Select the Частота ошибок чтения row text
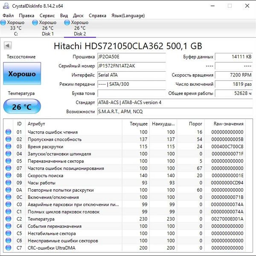Screen dimensions: 256x256 (52, 132)
